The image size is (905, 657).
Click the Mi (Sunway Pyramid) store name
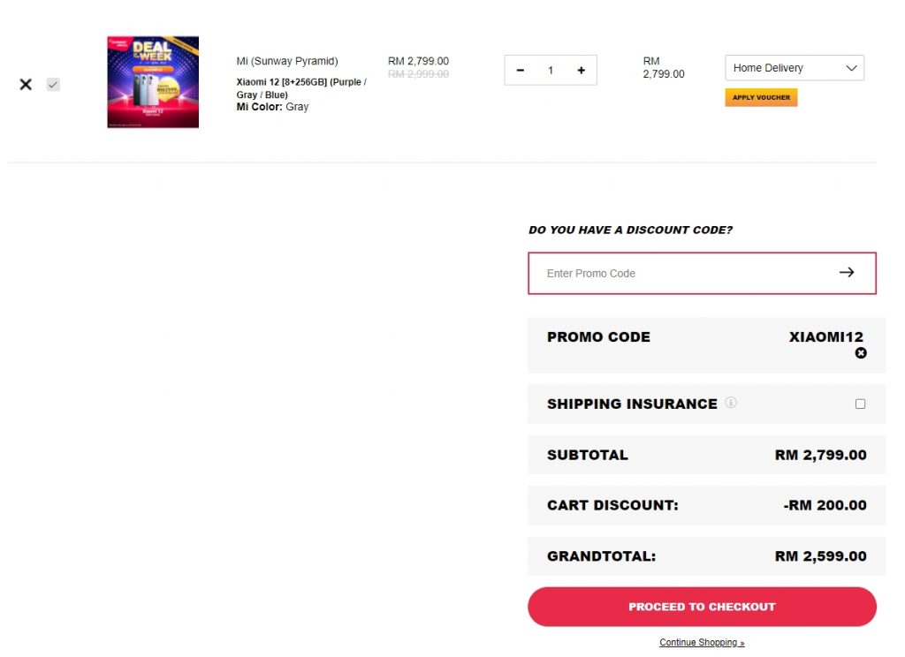tap(287, 61)
